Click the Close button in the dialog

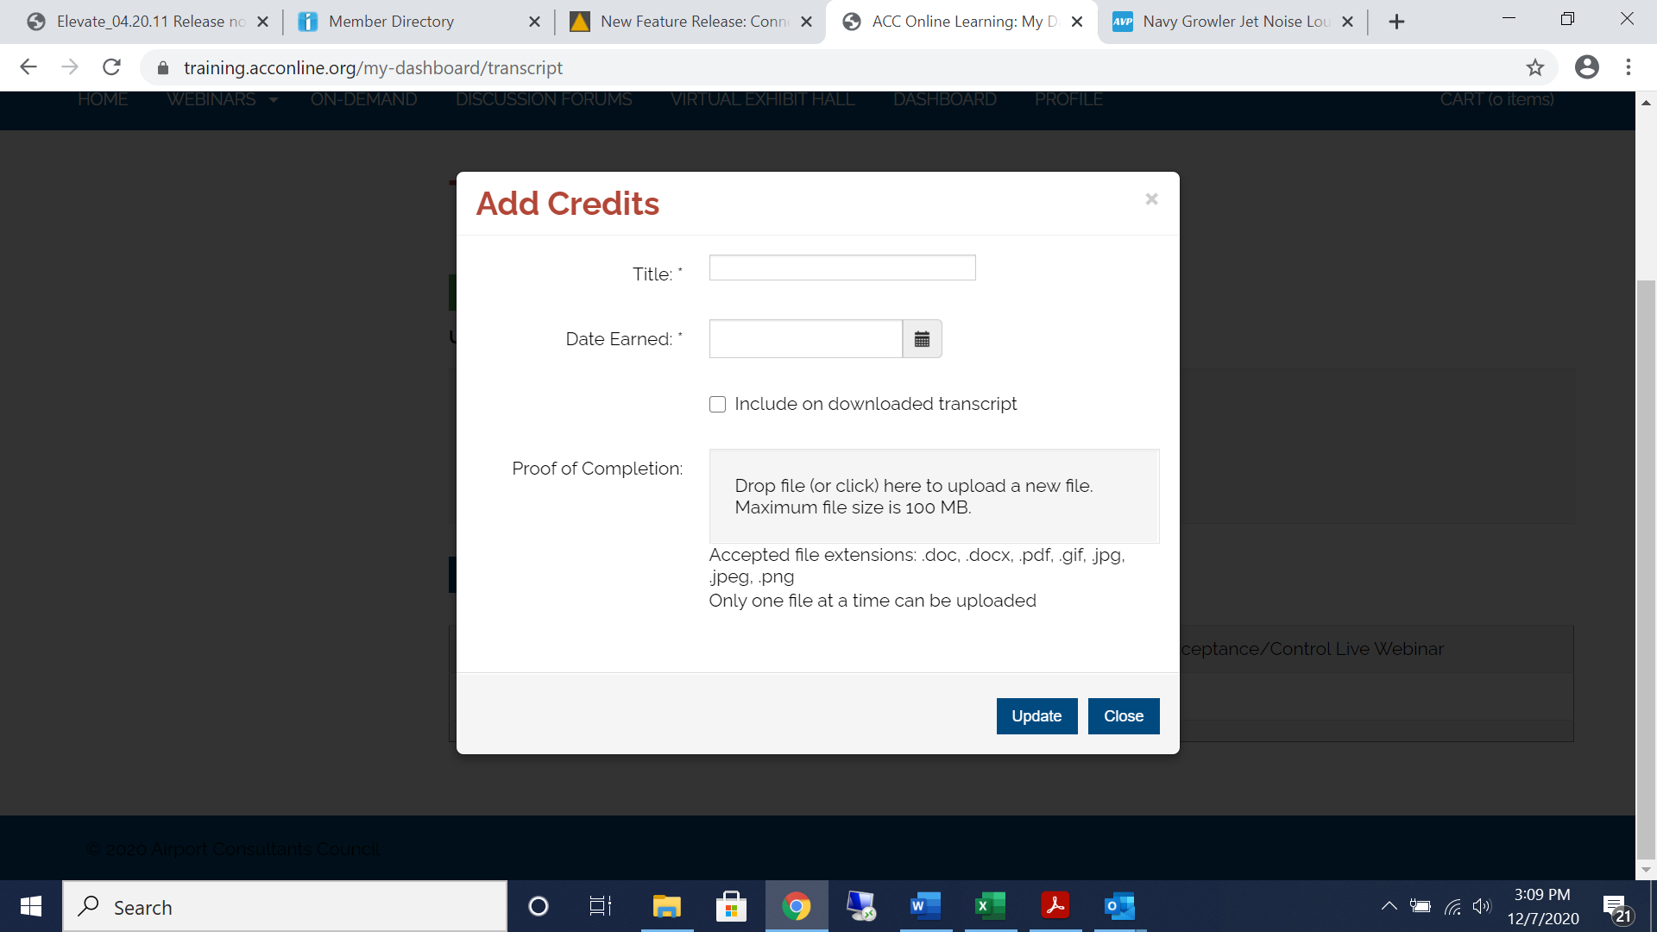[x=1124, y=716]
